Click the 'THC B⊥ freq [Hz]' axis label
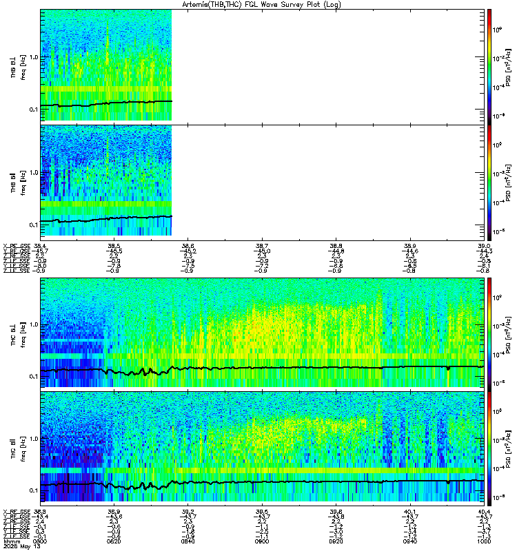The width and height of the screenshot is (517, 551). 18,335
